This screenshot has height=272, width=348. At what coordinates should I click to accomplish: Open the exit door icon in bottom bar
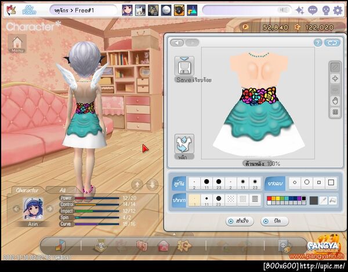pyautogui.click(x=60, y=245)
